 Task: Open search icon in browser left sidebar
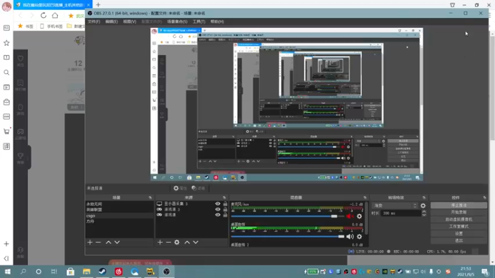pos(6,72)
